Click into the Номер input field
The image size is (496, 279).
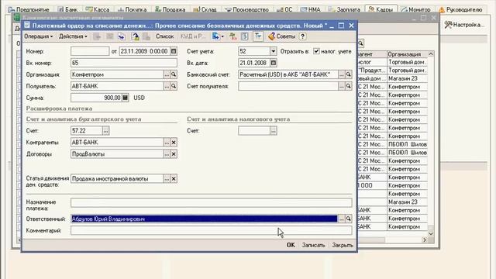coord(90,51)
